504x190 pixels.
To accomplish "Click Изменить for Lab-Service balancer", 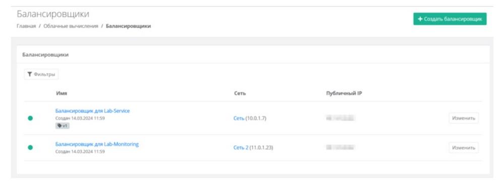I will [x=464, y=118].
